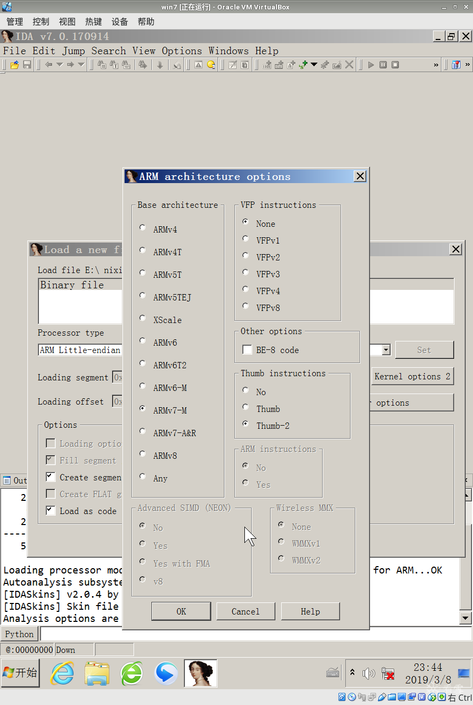Open the blue arrow app on taskbar

tap(166, 673)
